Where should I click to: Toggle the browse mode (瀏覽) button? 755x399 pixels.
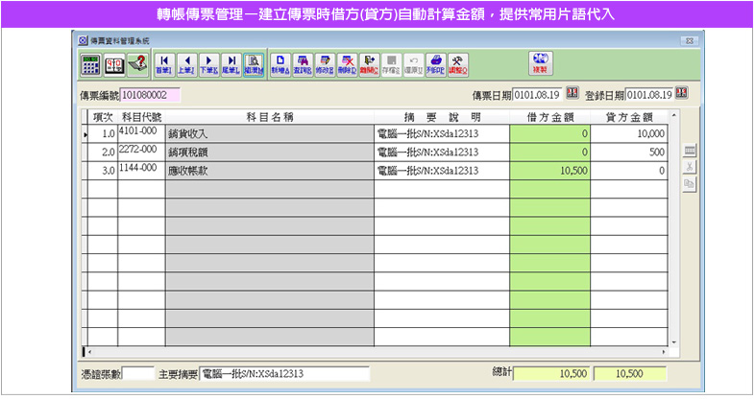pos(254,65)
